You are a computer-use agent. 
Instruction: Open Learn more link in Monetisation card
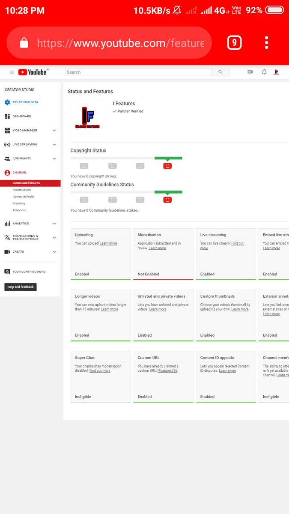click(x=158, y=248)
